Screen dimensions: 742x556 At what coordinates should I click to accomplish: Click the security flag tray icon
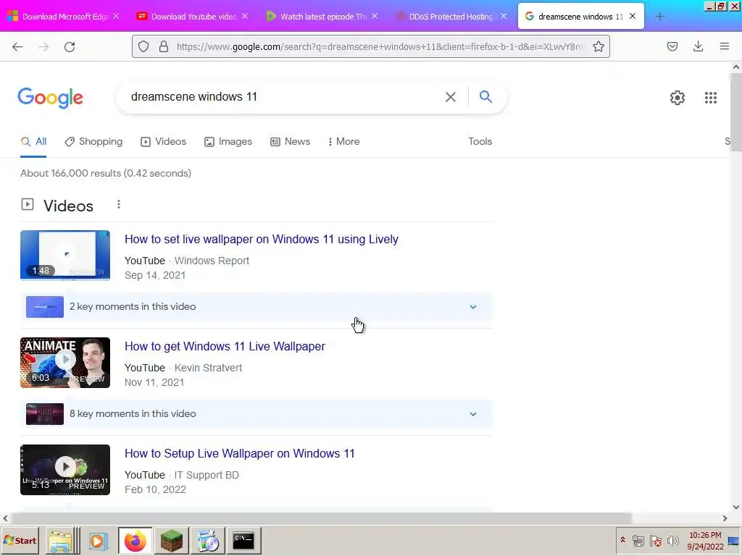point(655,541)
